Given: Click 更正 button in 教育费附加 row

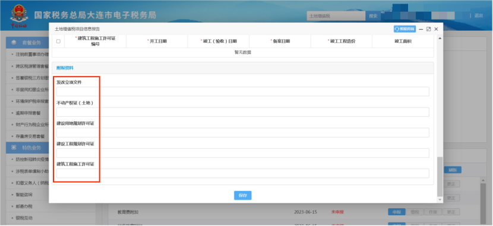Looking at the screenshot, I should tap(451, 212).
